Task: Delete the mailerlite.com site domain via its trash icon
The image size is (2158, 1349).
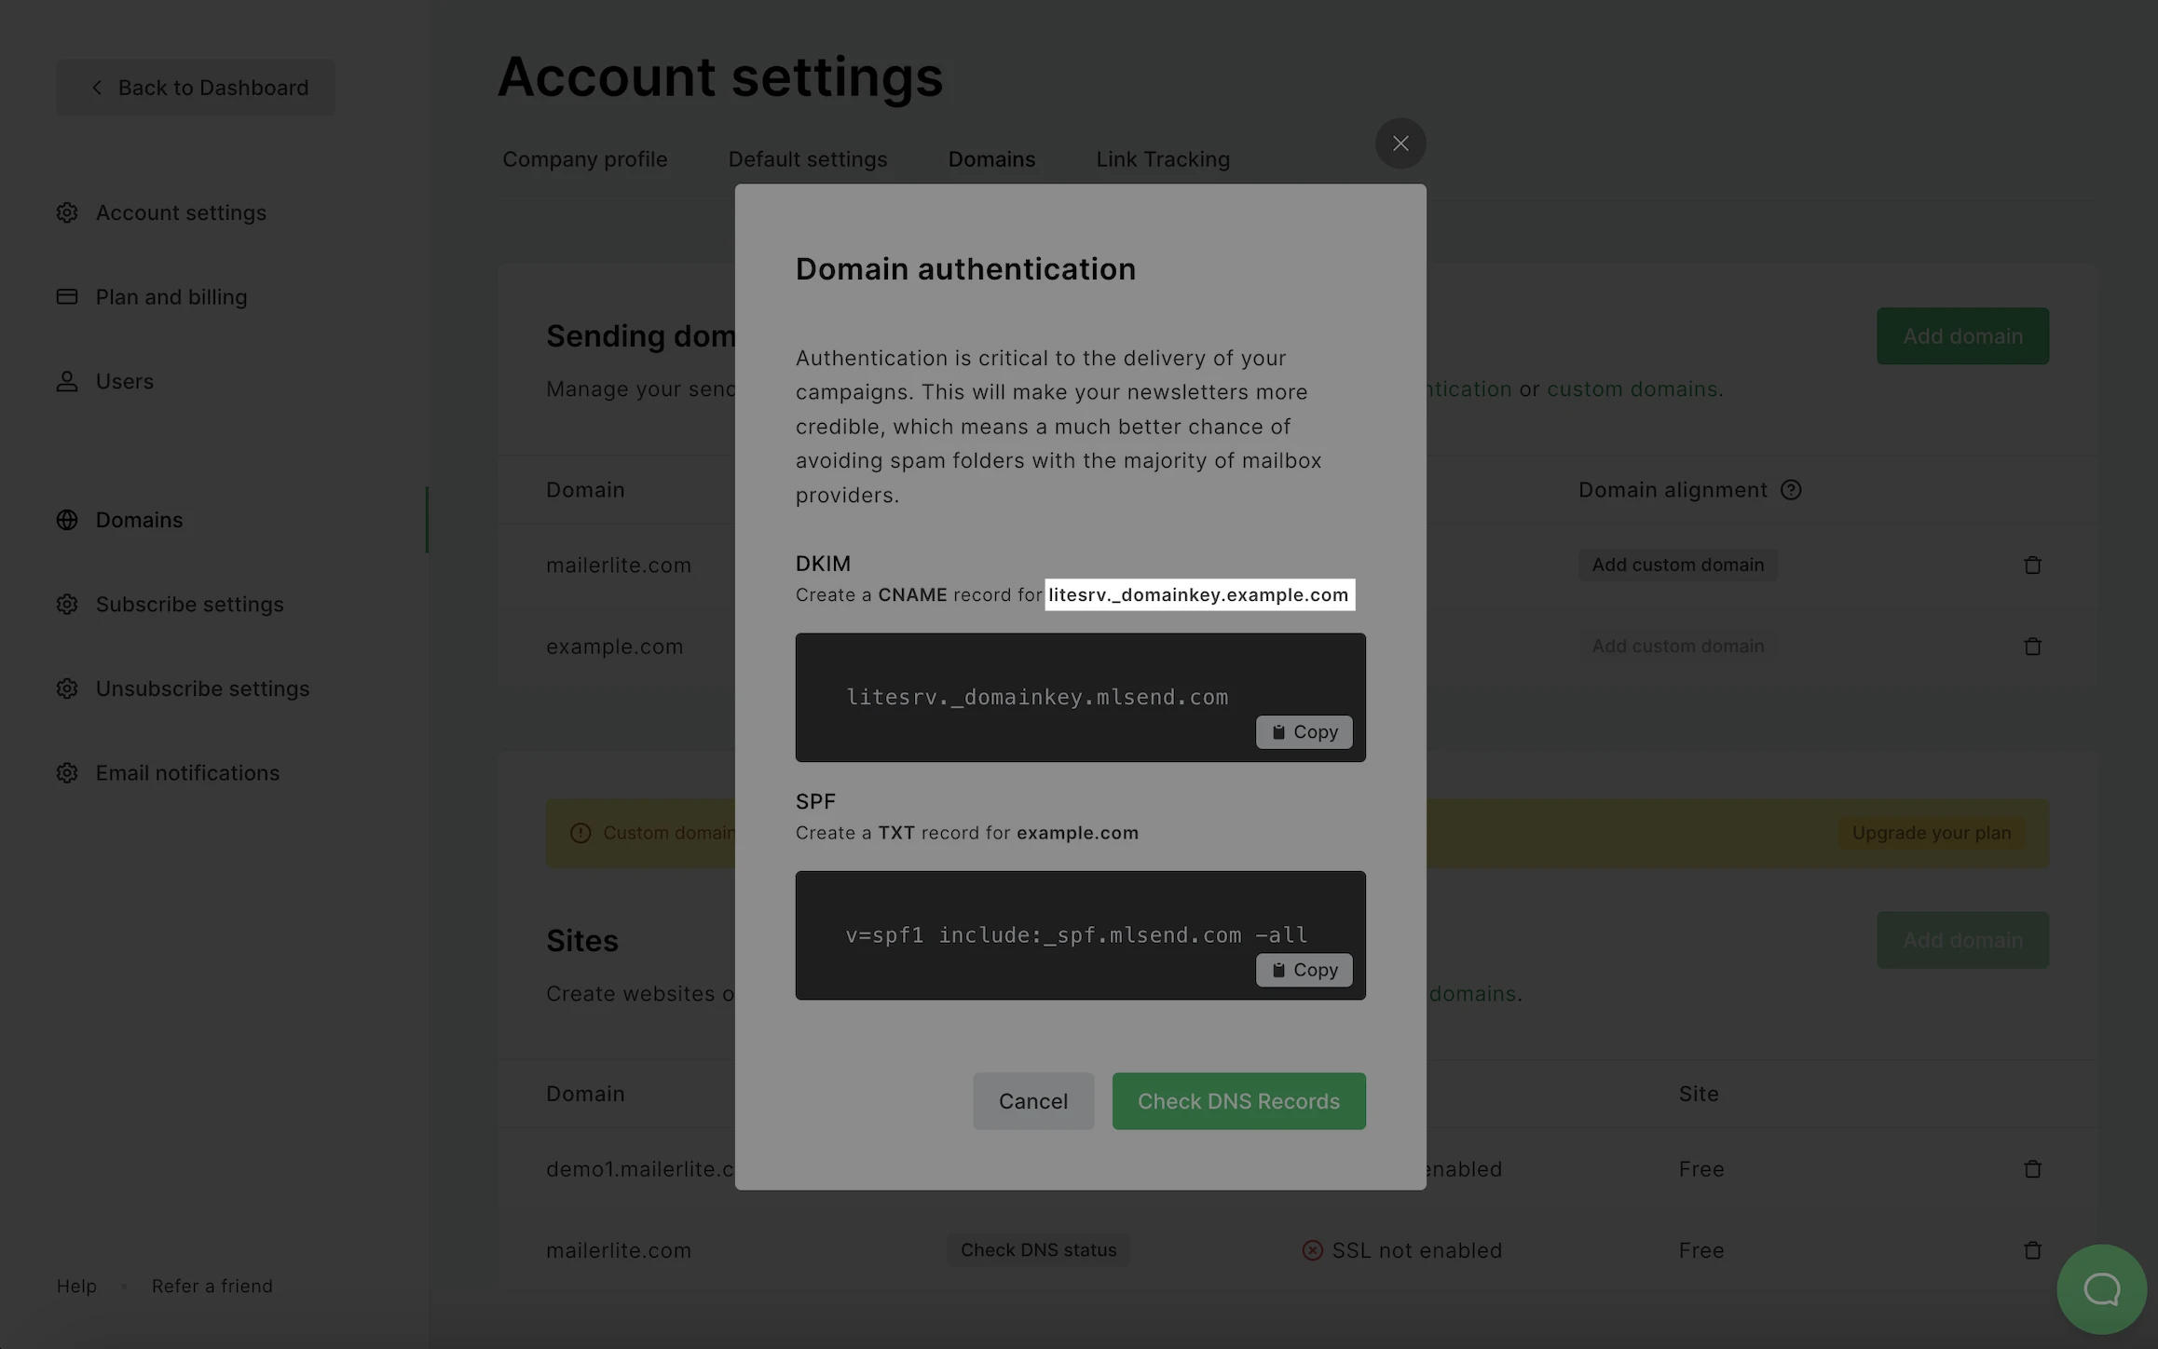Action: point(2032,1250)
